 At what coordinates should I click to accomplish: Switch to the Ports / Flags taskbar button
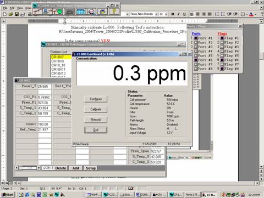(x=193, y=195)
